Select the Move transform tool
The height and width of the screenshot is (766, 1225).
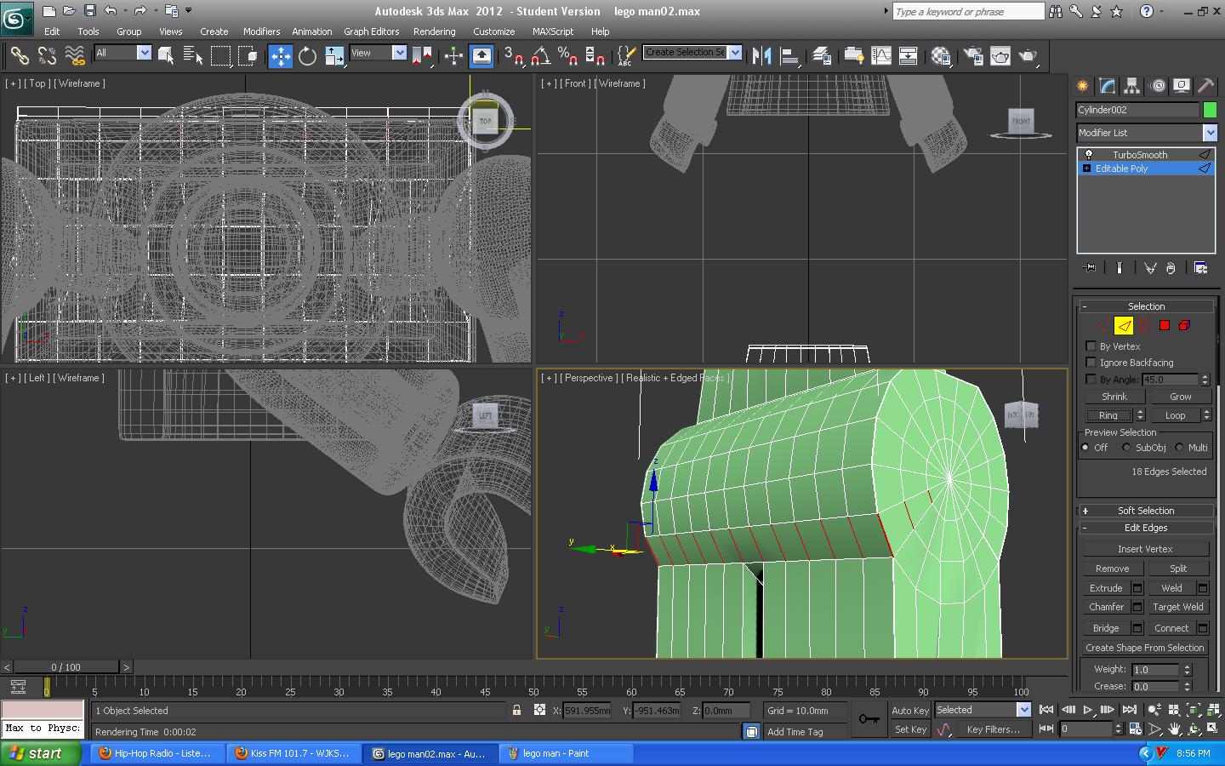click(x=280, y=56)
